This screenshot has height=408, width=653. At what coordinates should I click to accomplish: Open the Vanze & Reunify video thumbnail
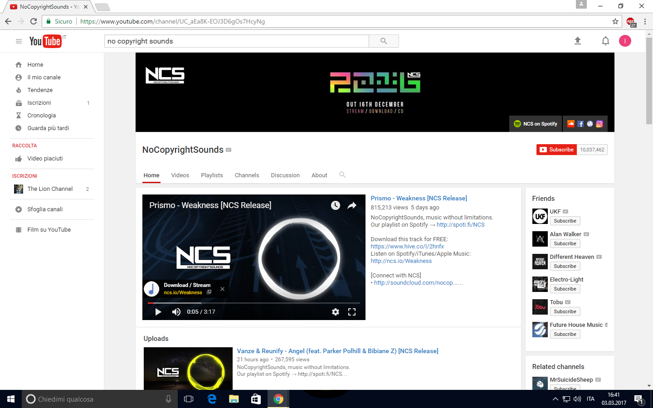[188, 369]
